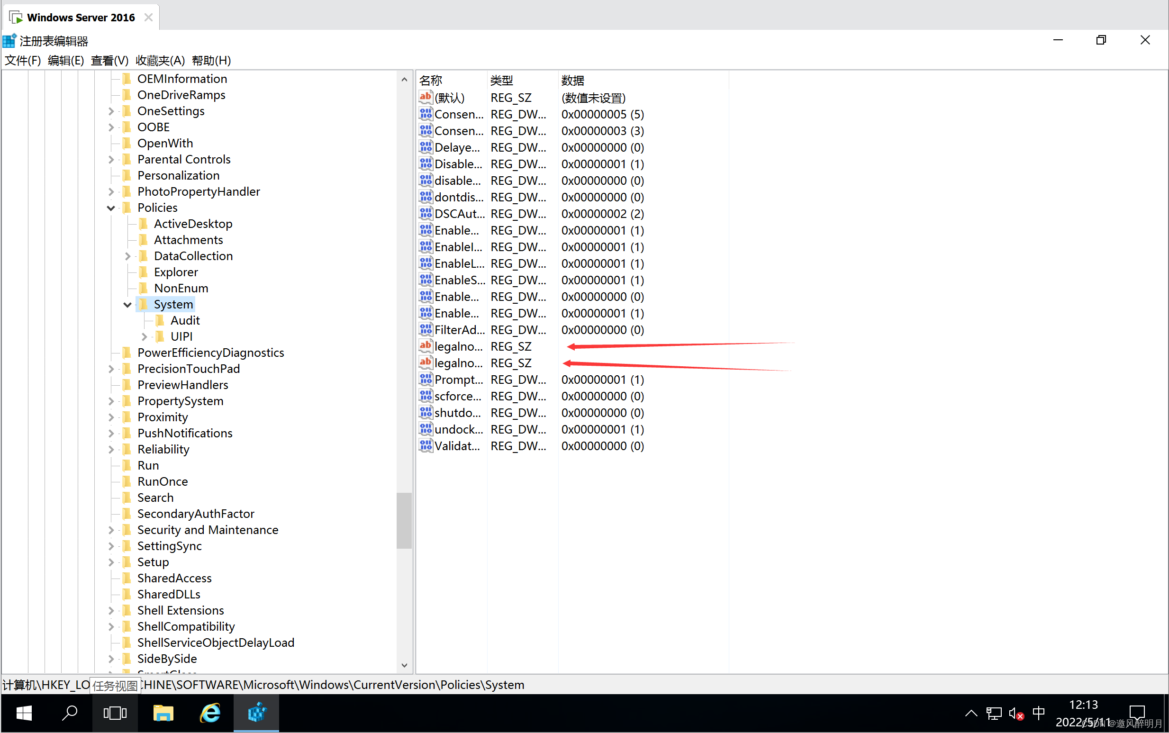Select the FilterAd... DWORD value icon
Screen dimensions: 1169x733
(425, 329)
